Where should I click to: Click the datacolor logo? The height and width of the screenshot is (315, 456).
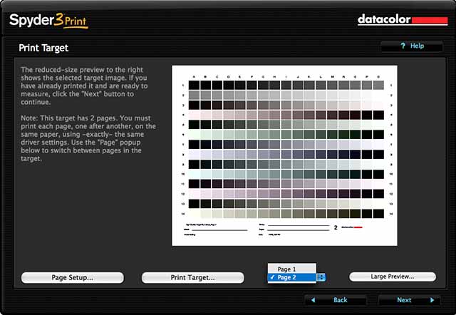(x=403, y=20)
